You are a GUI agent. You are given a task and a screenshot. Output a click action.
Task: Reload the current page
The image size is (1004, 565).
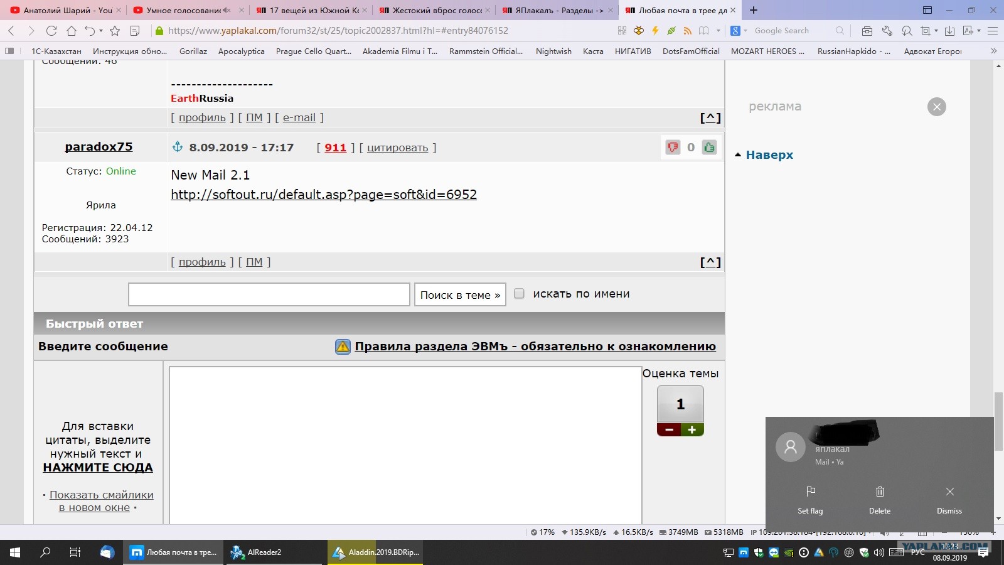(51, 30)
